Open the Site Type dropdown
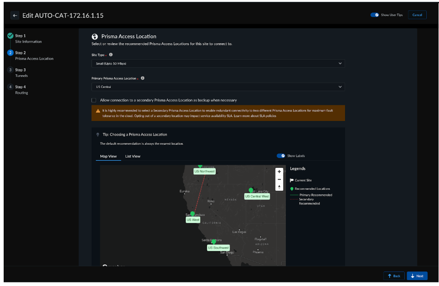 point(218,64)
